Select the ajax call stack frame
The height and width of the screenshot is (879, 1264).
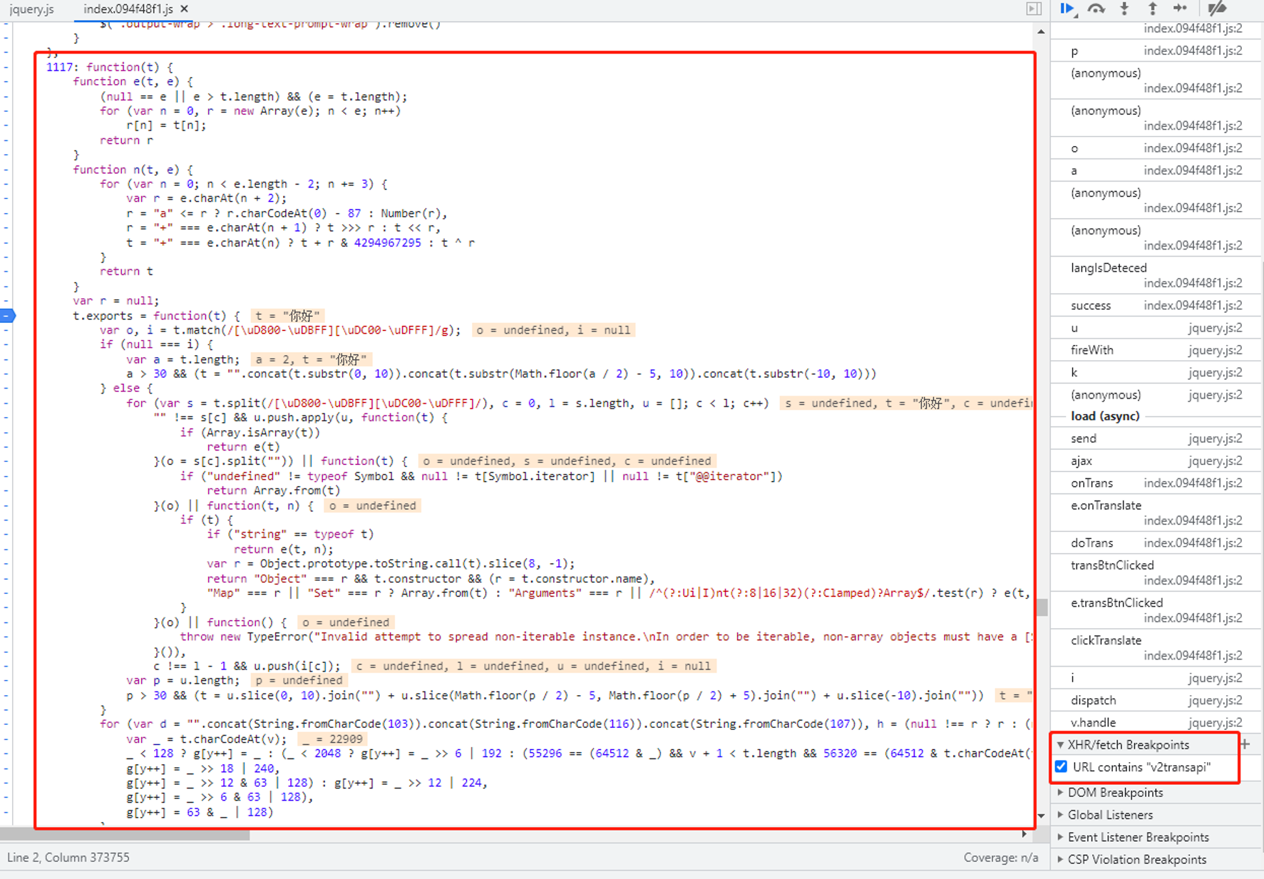point(1157,461)
